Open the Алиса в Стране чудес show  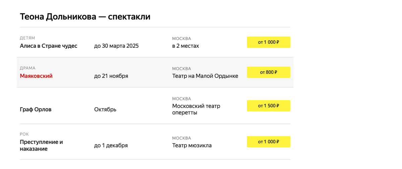(x=49, y=46)
